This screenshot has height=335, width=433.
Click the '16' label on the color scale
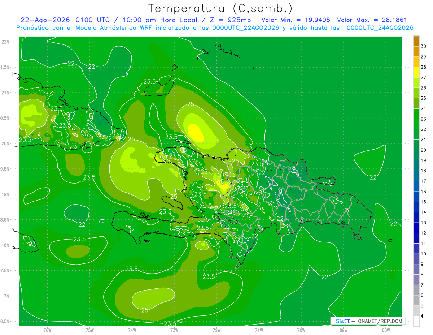pyautogui.click(x=424, y=192)
